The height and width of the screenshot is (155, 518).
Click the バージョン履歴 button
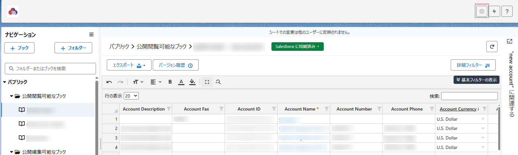tap(175, 65)
